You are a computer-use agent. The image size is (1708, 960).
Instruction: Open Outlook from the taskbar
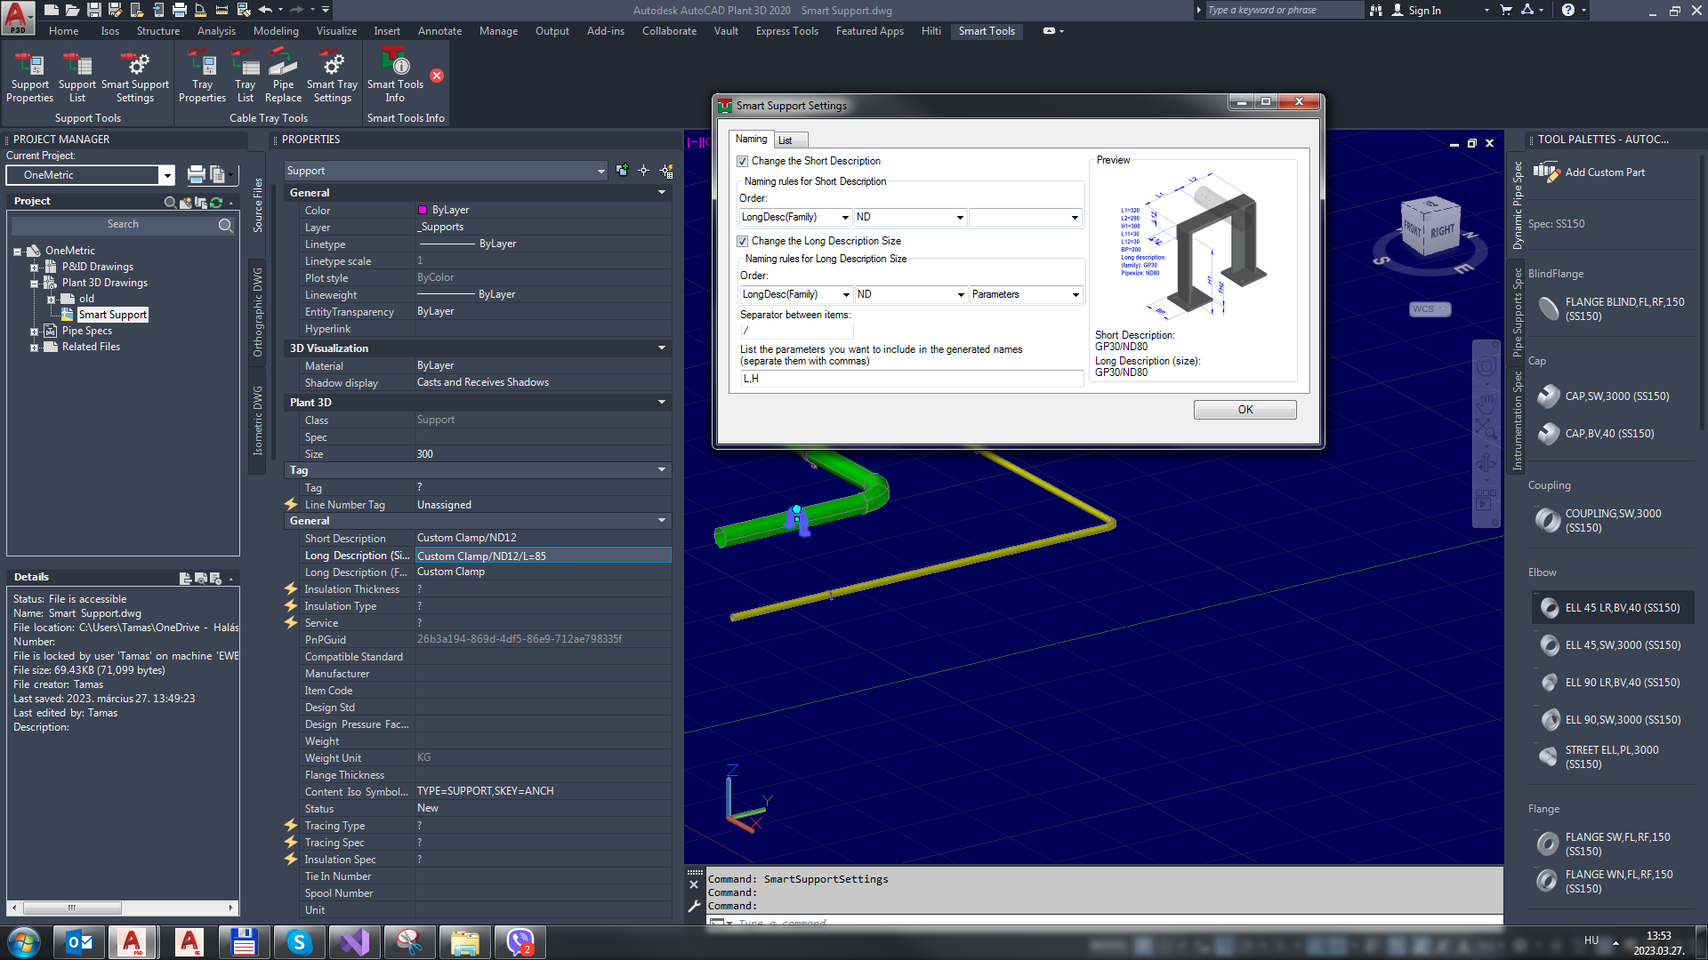[79, 942]
